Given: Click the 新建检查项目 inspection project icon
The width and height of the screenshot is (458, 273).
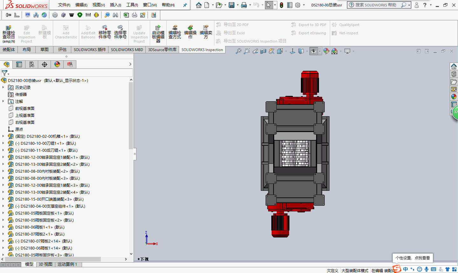Looking at the screenshot, I should 9,28.
